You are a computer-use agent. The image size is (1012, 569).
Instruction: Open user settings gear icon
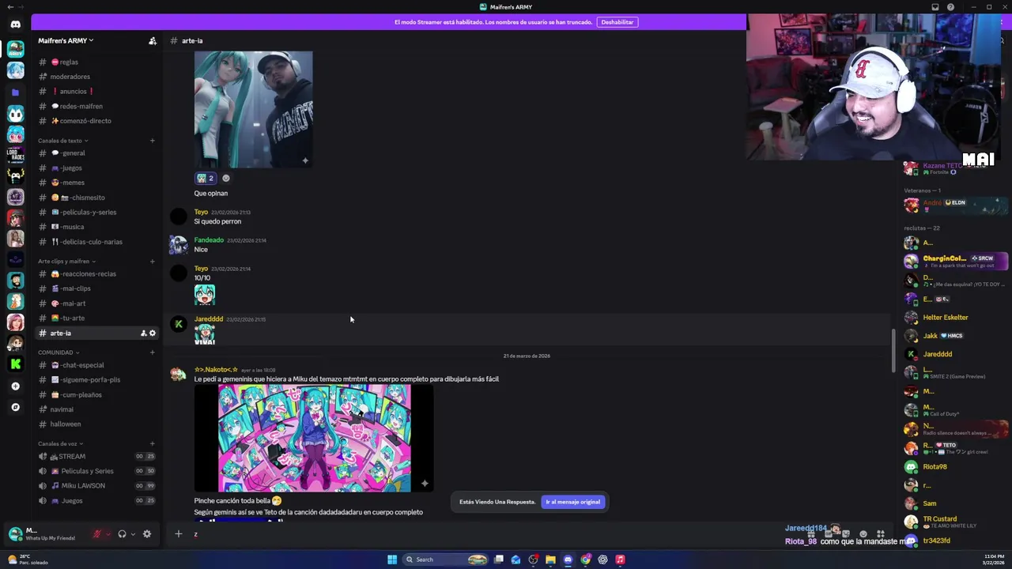(x=147, y=534)
